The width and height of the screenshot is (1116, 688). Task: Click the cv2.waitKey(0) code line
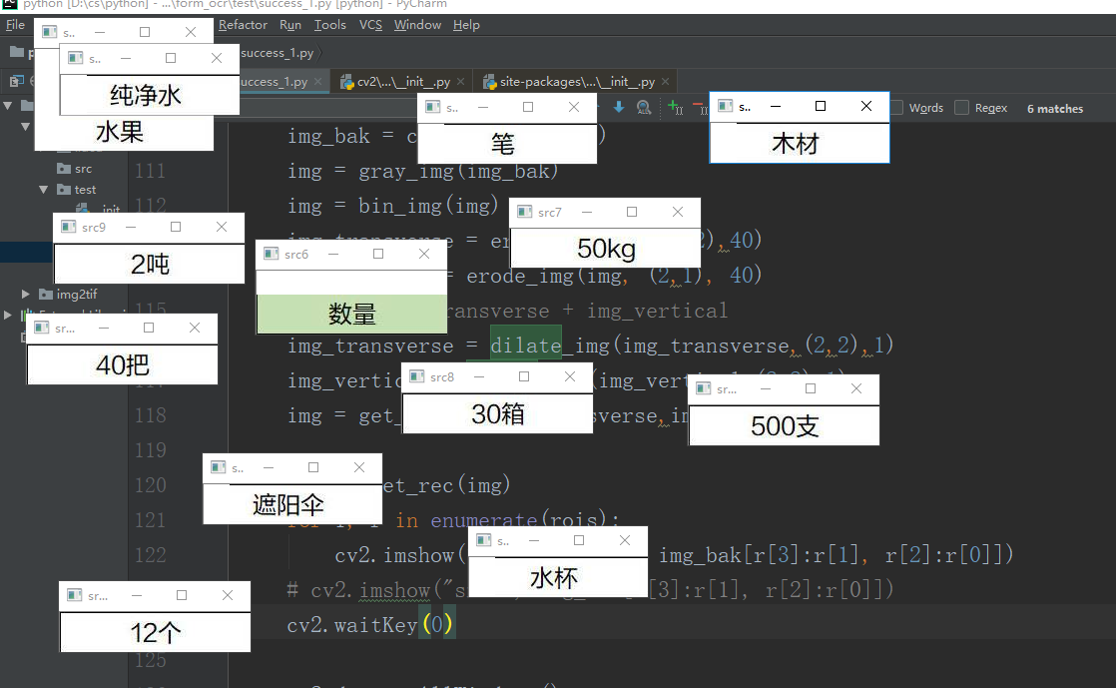(370, 625)
